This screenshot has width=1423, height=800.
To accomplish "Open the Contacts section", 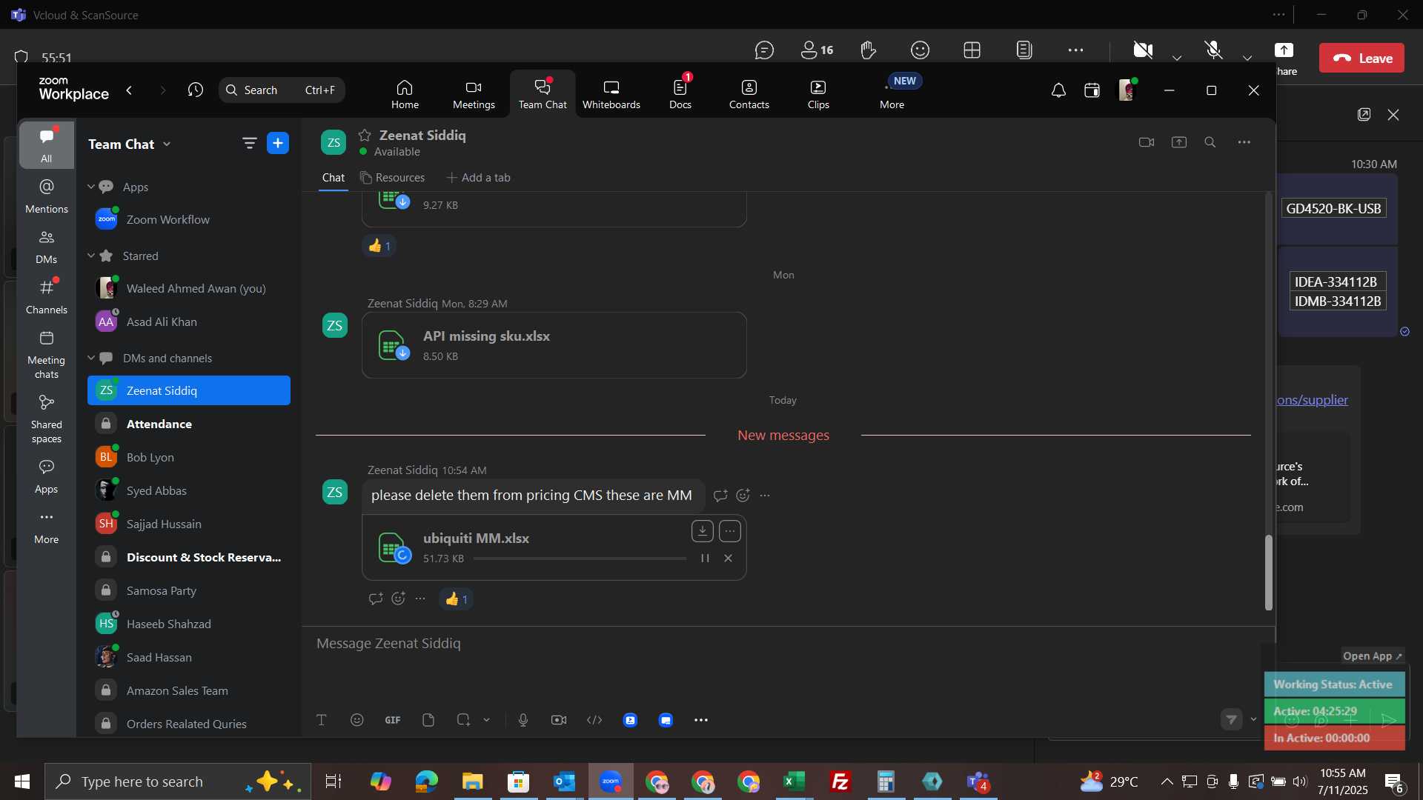I will [749, 94].
